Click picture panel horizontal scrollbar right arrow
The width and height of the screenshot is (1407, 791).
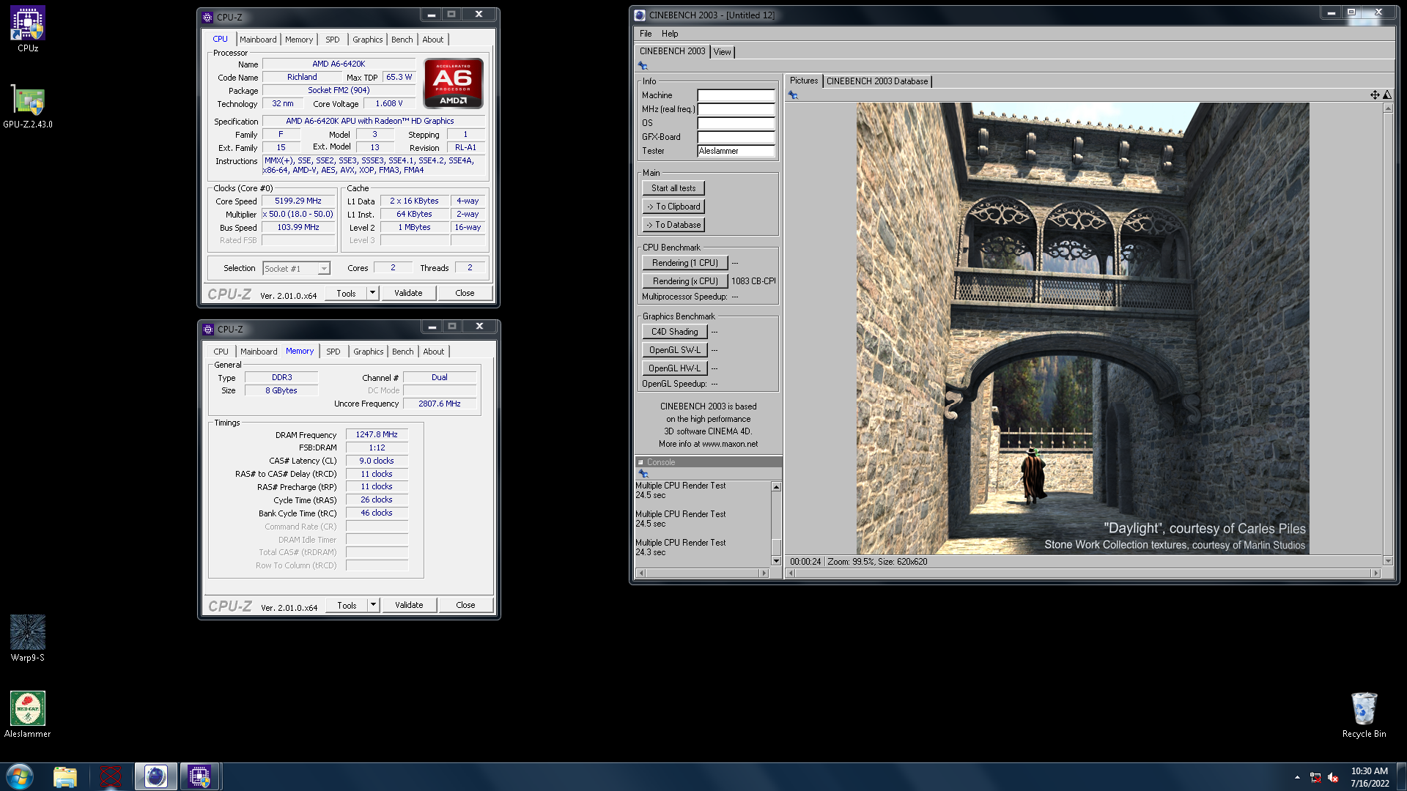pos(1375,573)
